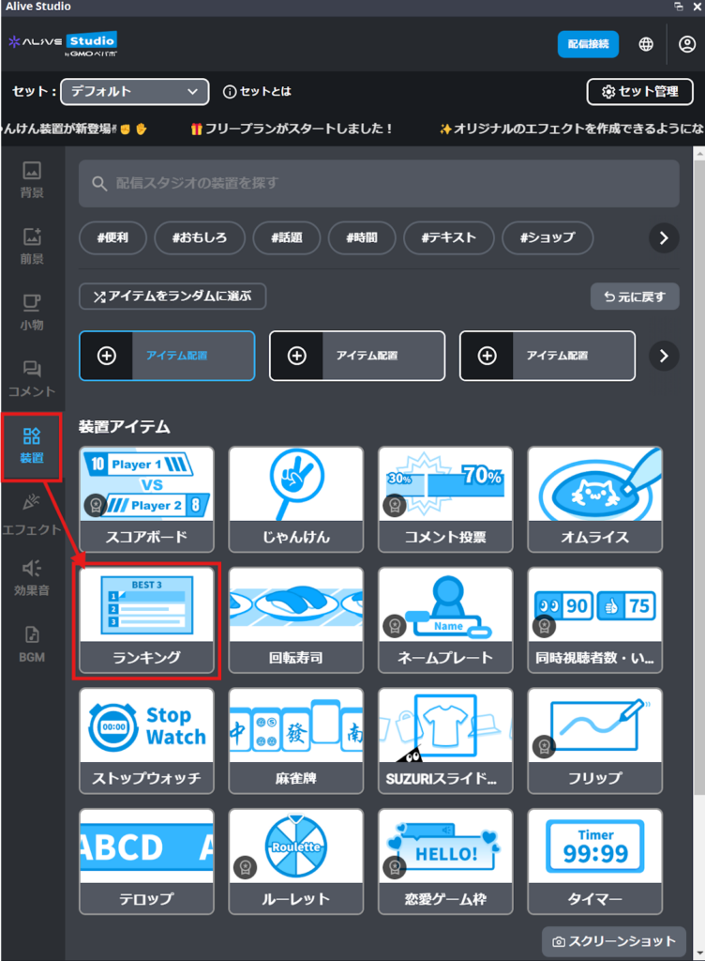Open the エフェクト effects sidebar panel

32,514
